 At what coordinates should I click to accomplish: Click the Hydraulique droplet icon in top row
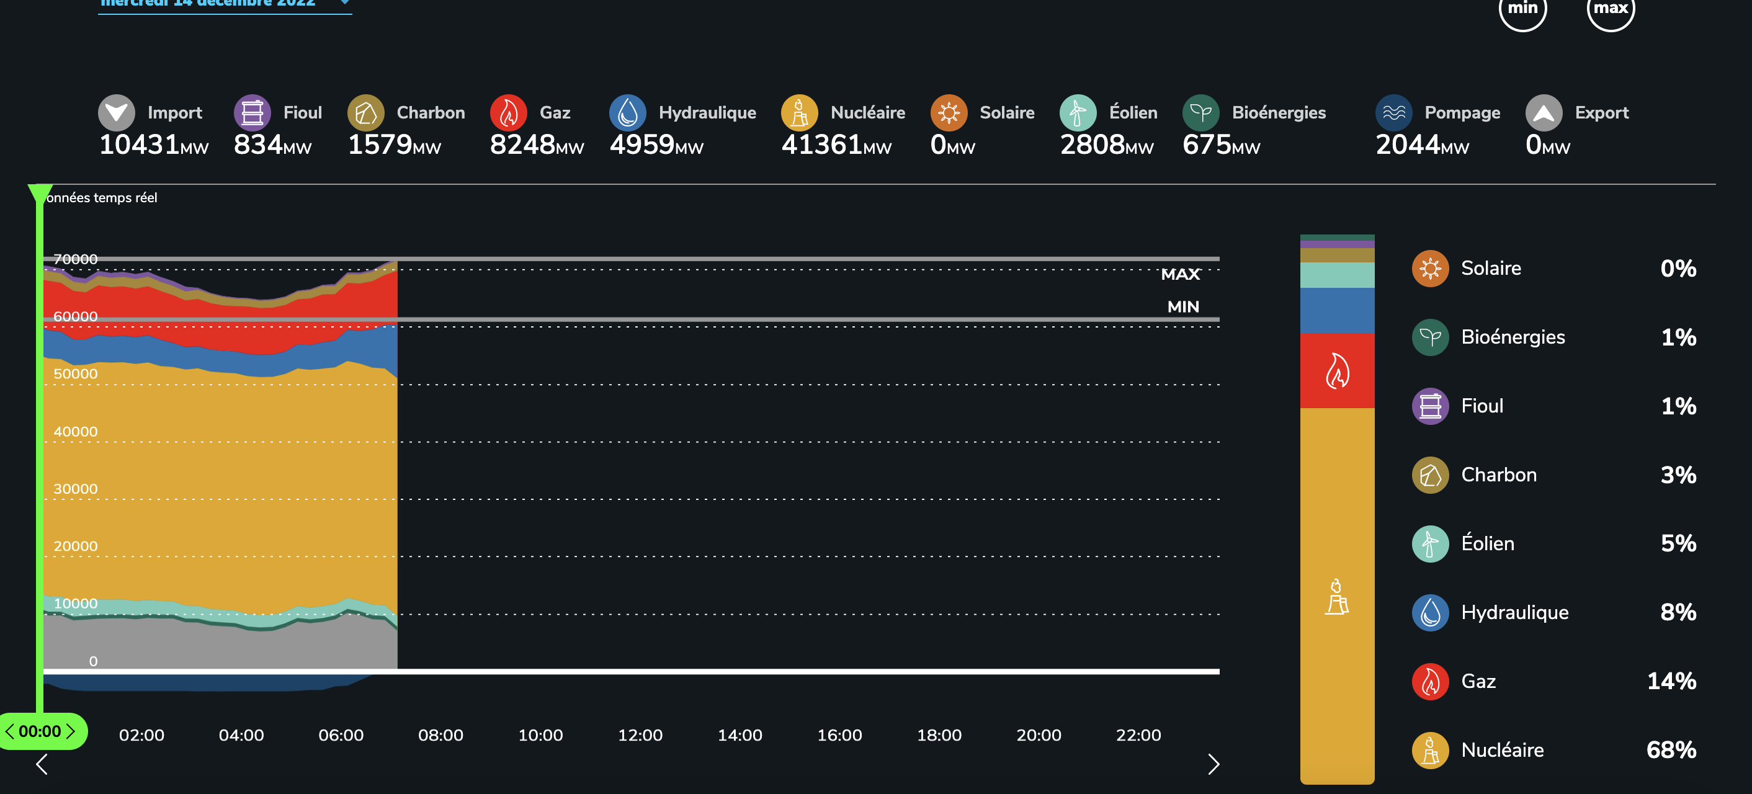628,113
